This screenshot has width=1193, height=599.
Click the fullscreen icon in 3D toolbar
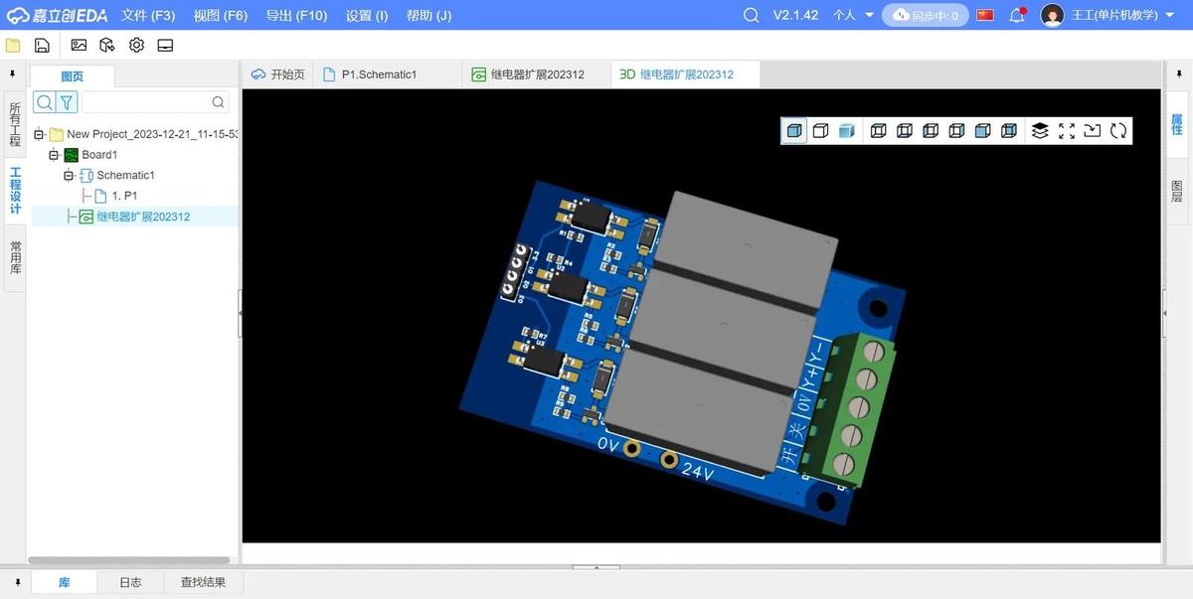point(1067,131)
